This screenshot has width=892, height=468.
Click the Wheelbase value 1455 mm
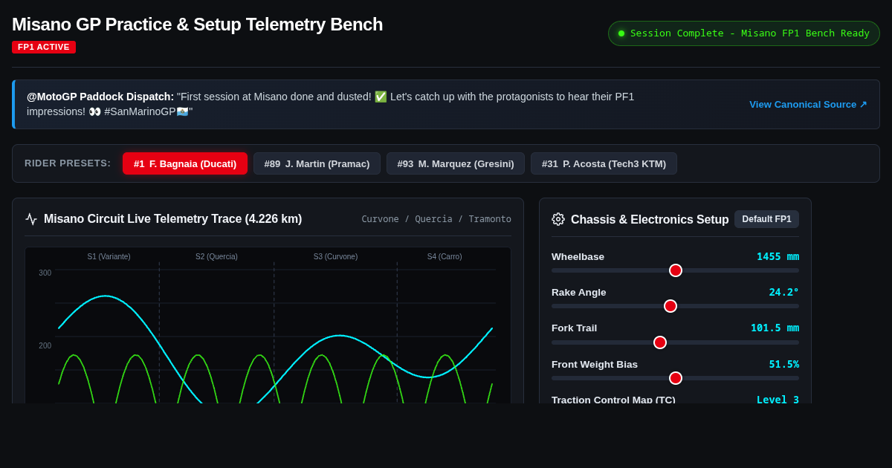[778, 256]
